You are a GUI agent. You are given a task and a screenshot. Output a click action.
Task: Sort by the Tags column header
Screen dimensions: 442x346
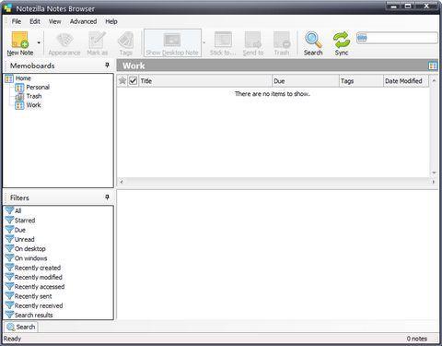pyautogui.click(x=361, y=81)
